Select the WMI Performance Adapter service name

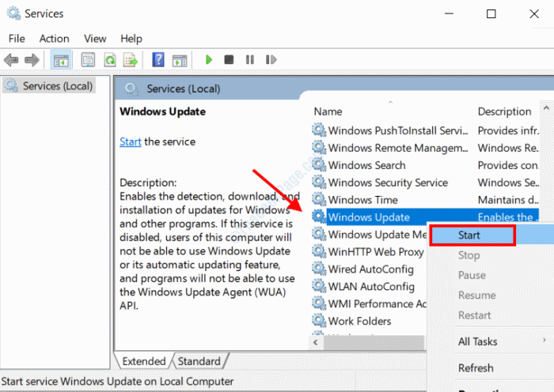point(378,303)
